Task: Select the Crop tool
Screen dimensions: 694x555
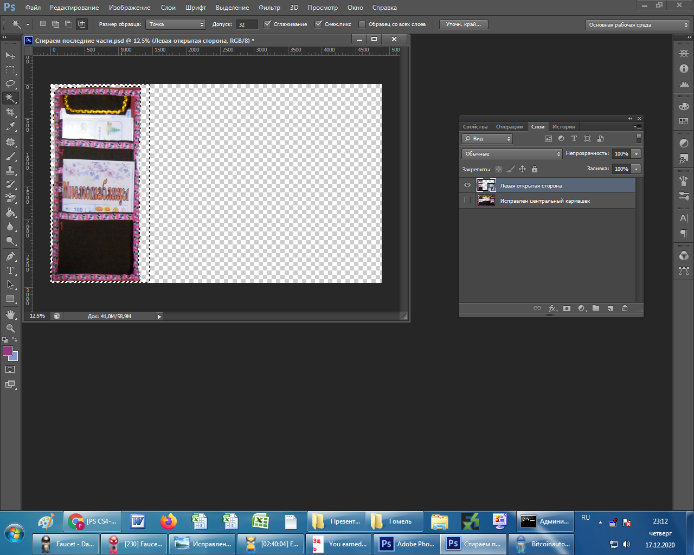Action: [10, 112]
